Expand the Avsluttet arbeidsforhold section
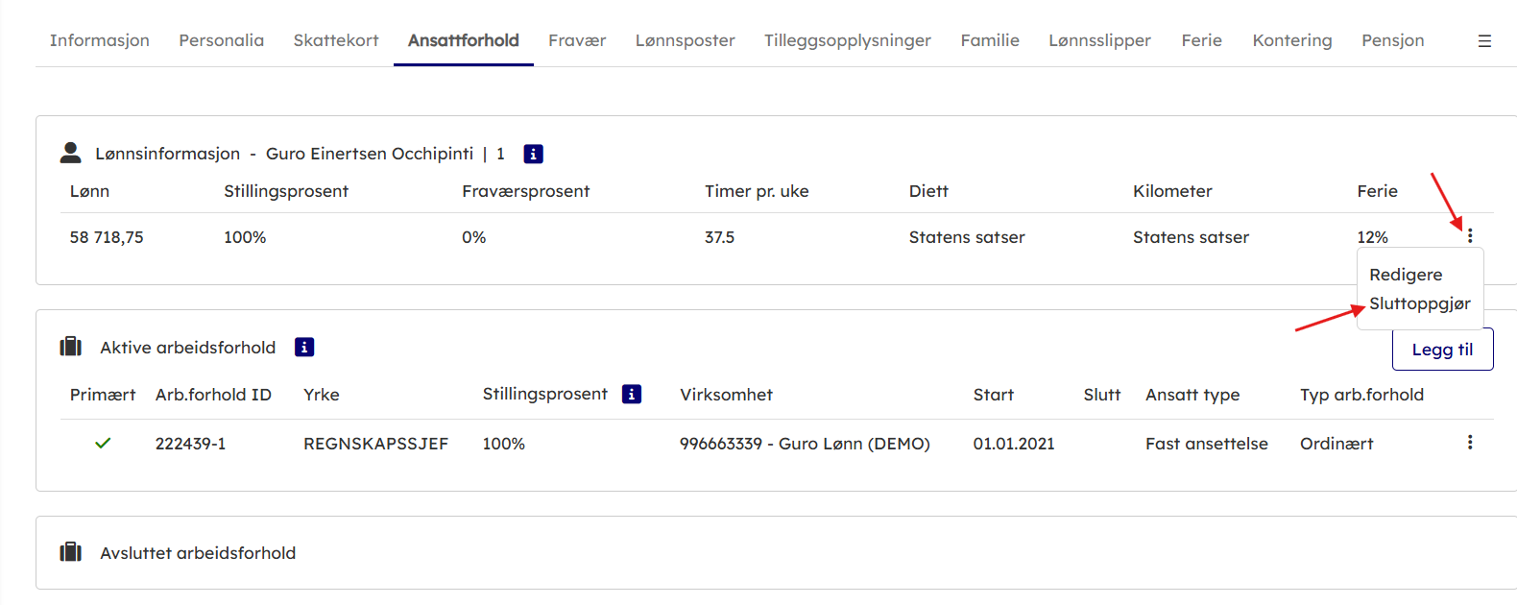The height and width of the screenshot is (605, 1517). (x=198, y=553)
